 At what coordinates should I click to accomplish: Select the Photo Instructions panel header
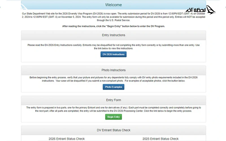tap(113, 70)
